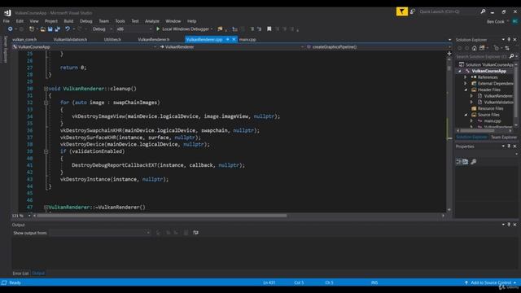Close the VulkanRenderer.cpp tab
This screenshot has height=293, width=521.
(x=234, y=40)
